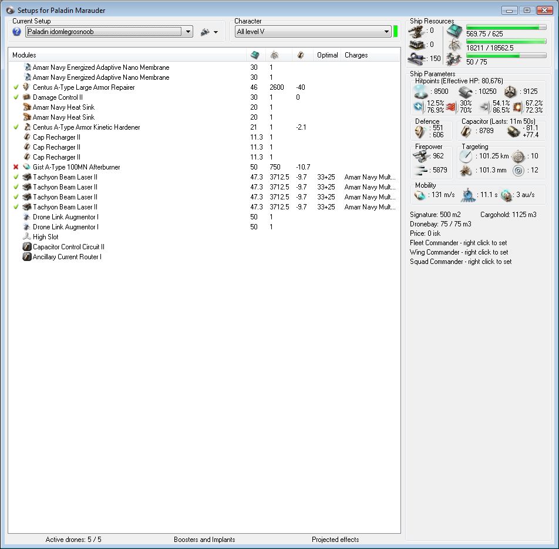
Task: Toggle the Damage Control II active checkmark
Action: (16, 97)
